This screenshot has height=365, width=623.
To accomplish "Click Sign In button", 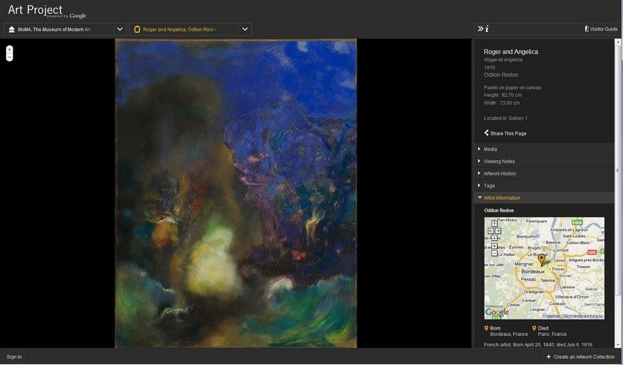I will coord(14,357).
